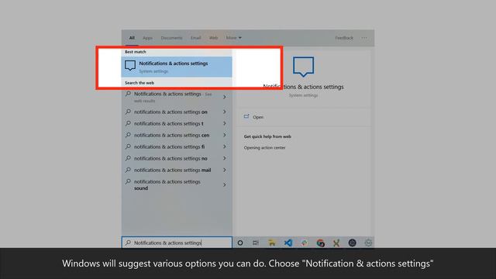The width and height of the screenshot is (496, 279).
Task: Expand arrow next to 'settings t' suggestion
Action: tap(225, 124)
